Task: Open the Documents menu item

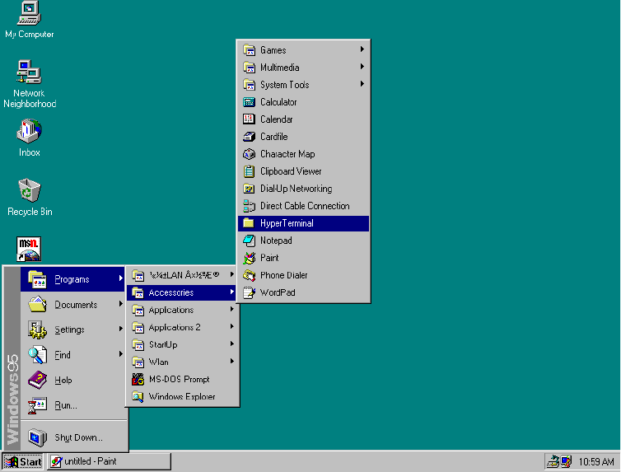Action: [x=72, y=305]
